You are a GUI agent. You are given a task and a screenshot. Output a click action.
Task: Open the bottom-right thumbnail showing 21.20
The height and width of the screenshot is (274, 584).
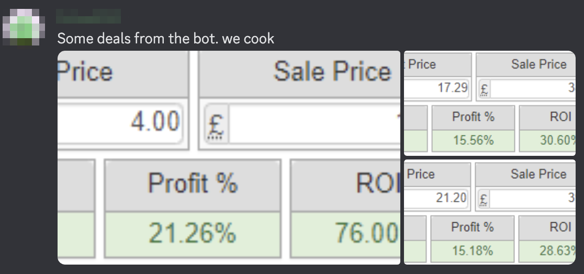[490, 212]
